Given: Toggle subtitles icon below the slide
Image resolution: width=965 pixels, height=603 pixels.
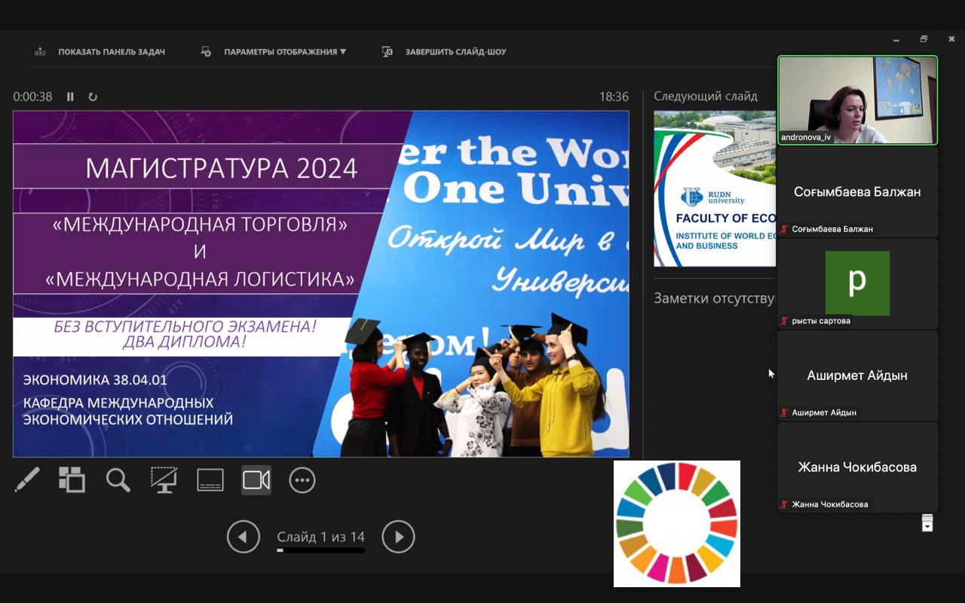Looking at the screenshot, I should 210,479.
